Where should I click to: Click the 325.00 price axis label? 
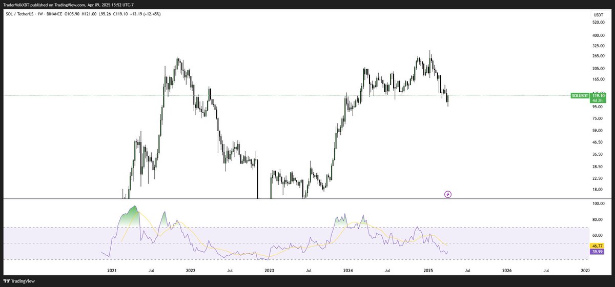599,46
